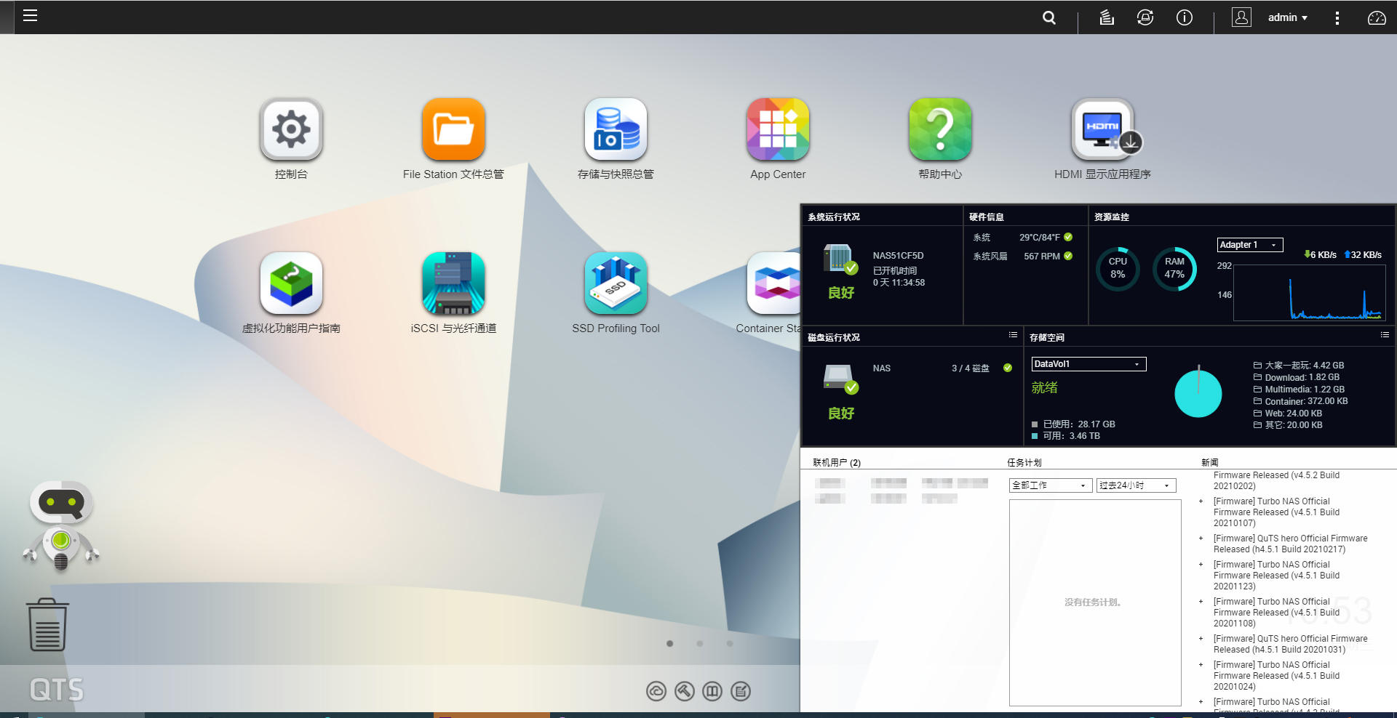Open HDMI 显示应用程序 icon

1102,129
